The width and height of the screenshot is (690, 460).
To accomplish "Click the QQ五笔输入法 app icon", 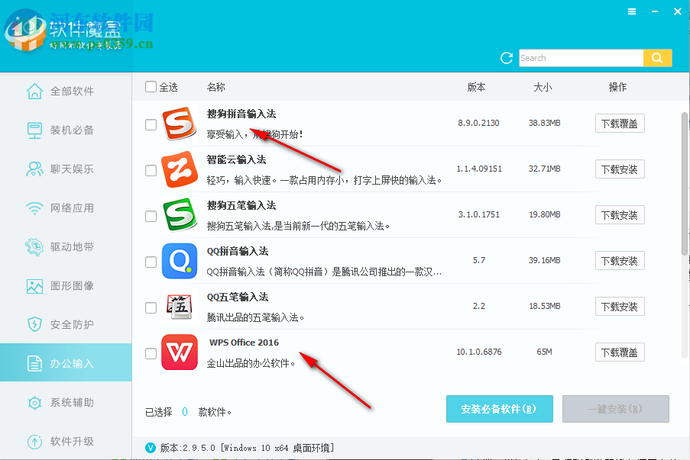I will (180, 307).
